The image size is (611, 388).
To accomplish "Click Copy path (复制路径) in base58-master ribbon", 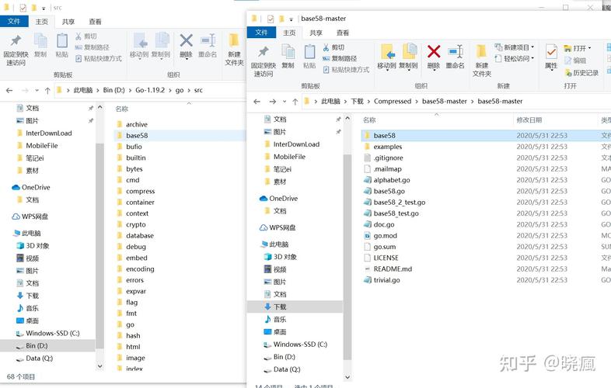I will click(340, 58).
